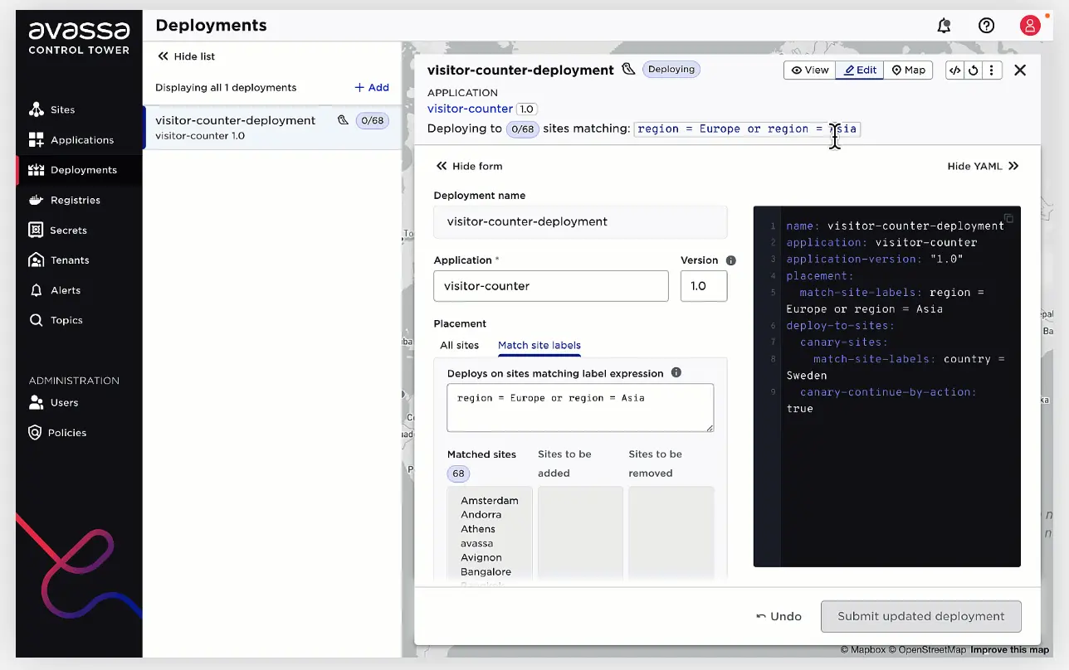
Task: Switch to Edit mode
Action: [860, 70]
